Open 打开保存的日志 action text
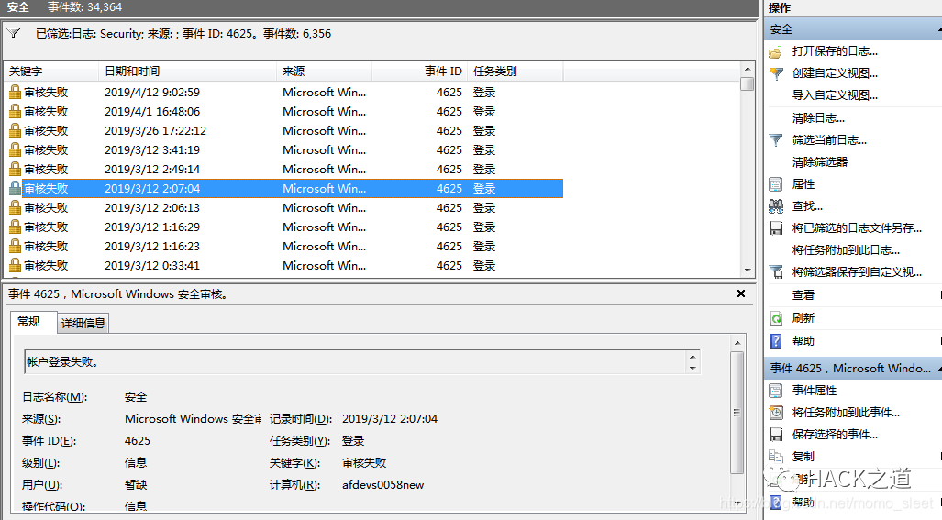Viewport: 942px width, 520px height. pyautogui.click(x=835, y=51)
